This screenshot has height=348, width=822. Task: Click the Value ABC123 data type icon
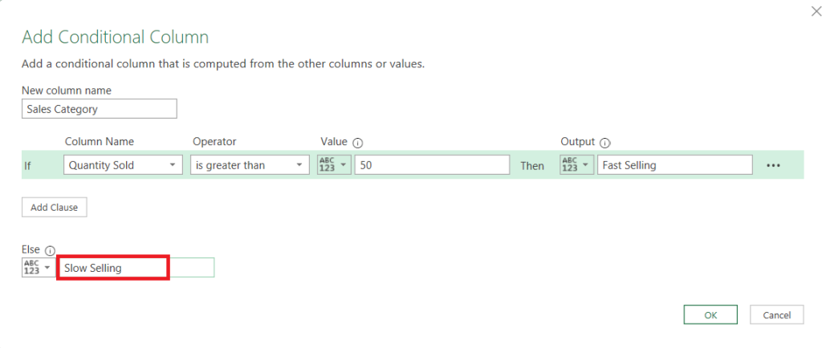[327, 165]
